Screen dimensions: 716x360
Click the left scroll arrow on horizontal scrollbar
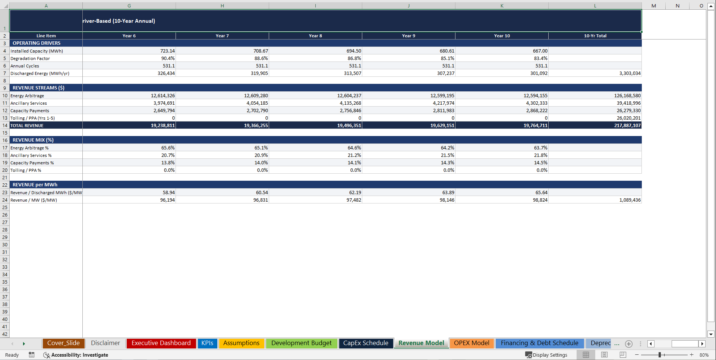[x=651, y=344]
